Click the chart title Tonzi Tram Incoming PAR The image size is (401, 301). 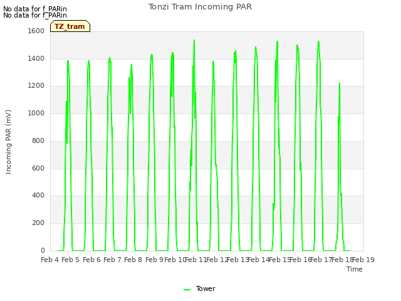200,7
